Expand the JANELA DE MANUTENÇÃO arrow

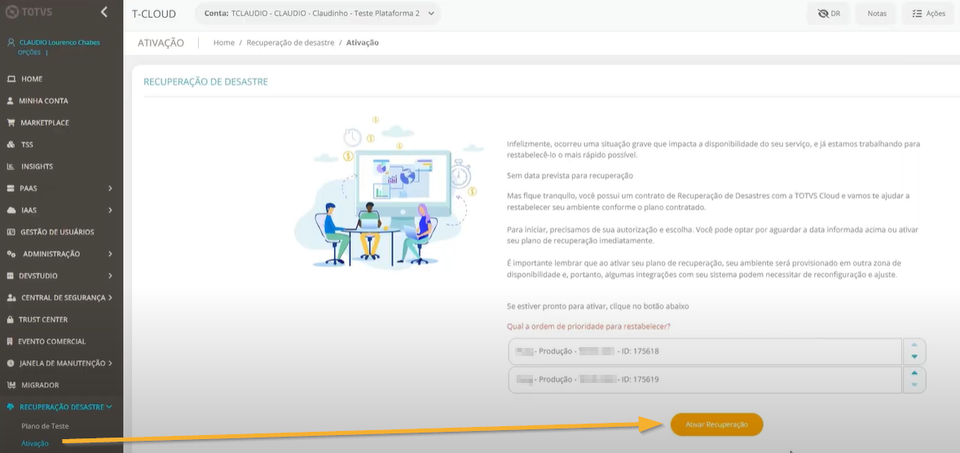click(x=110, y=363)
